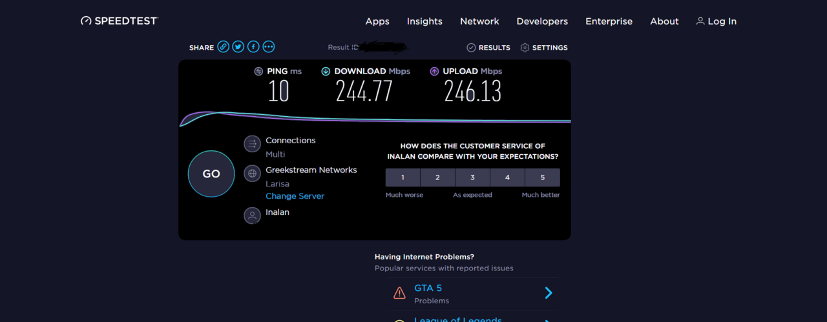This screenshot has height=322, width=827.
Task: Share result via Twitter icon
Action: 238,46
